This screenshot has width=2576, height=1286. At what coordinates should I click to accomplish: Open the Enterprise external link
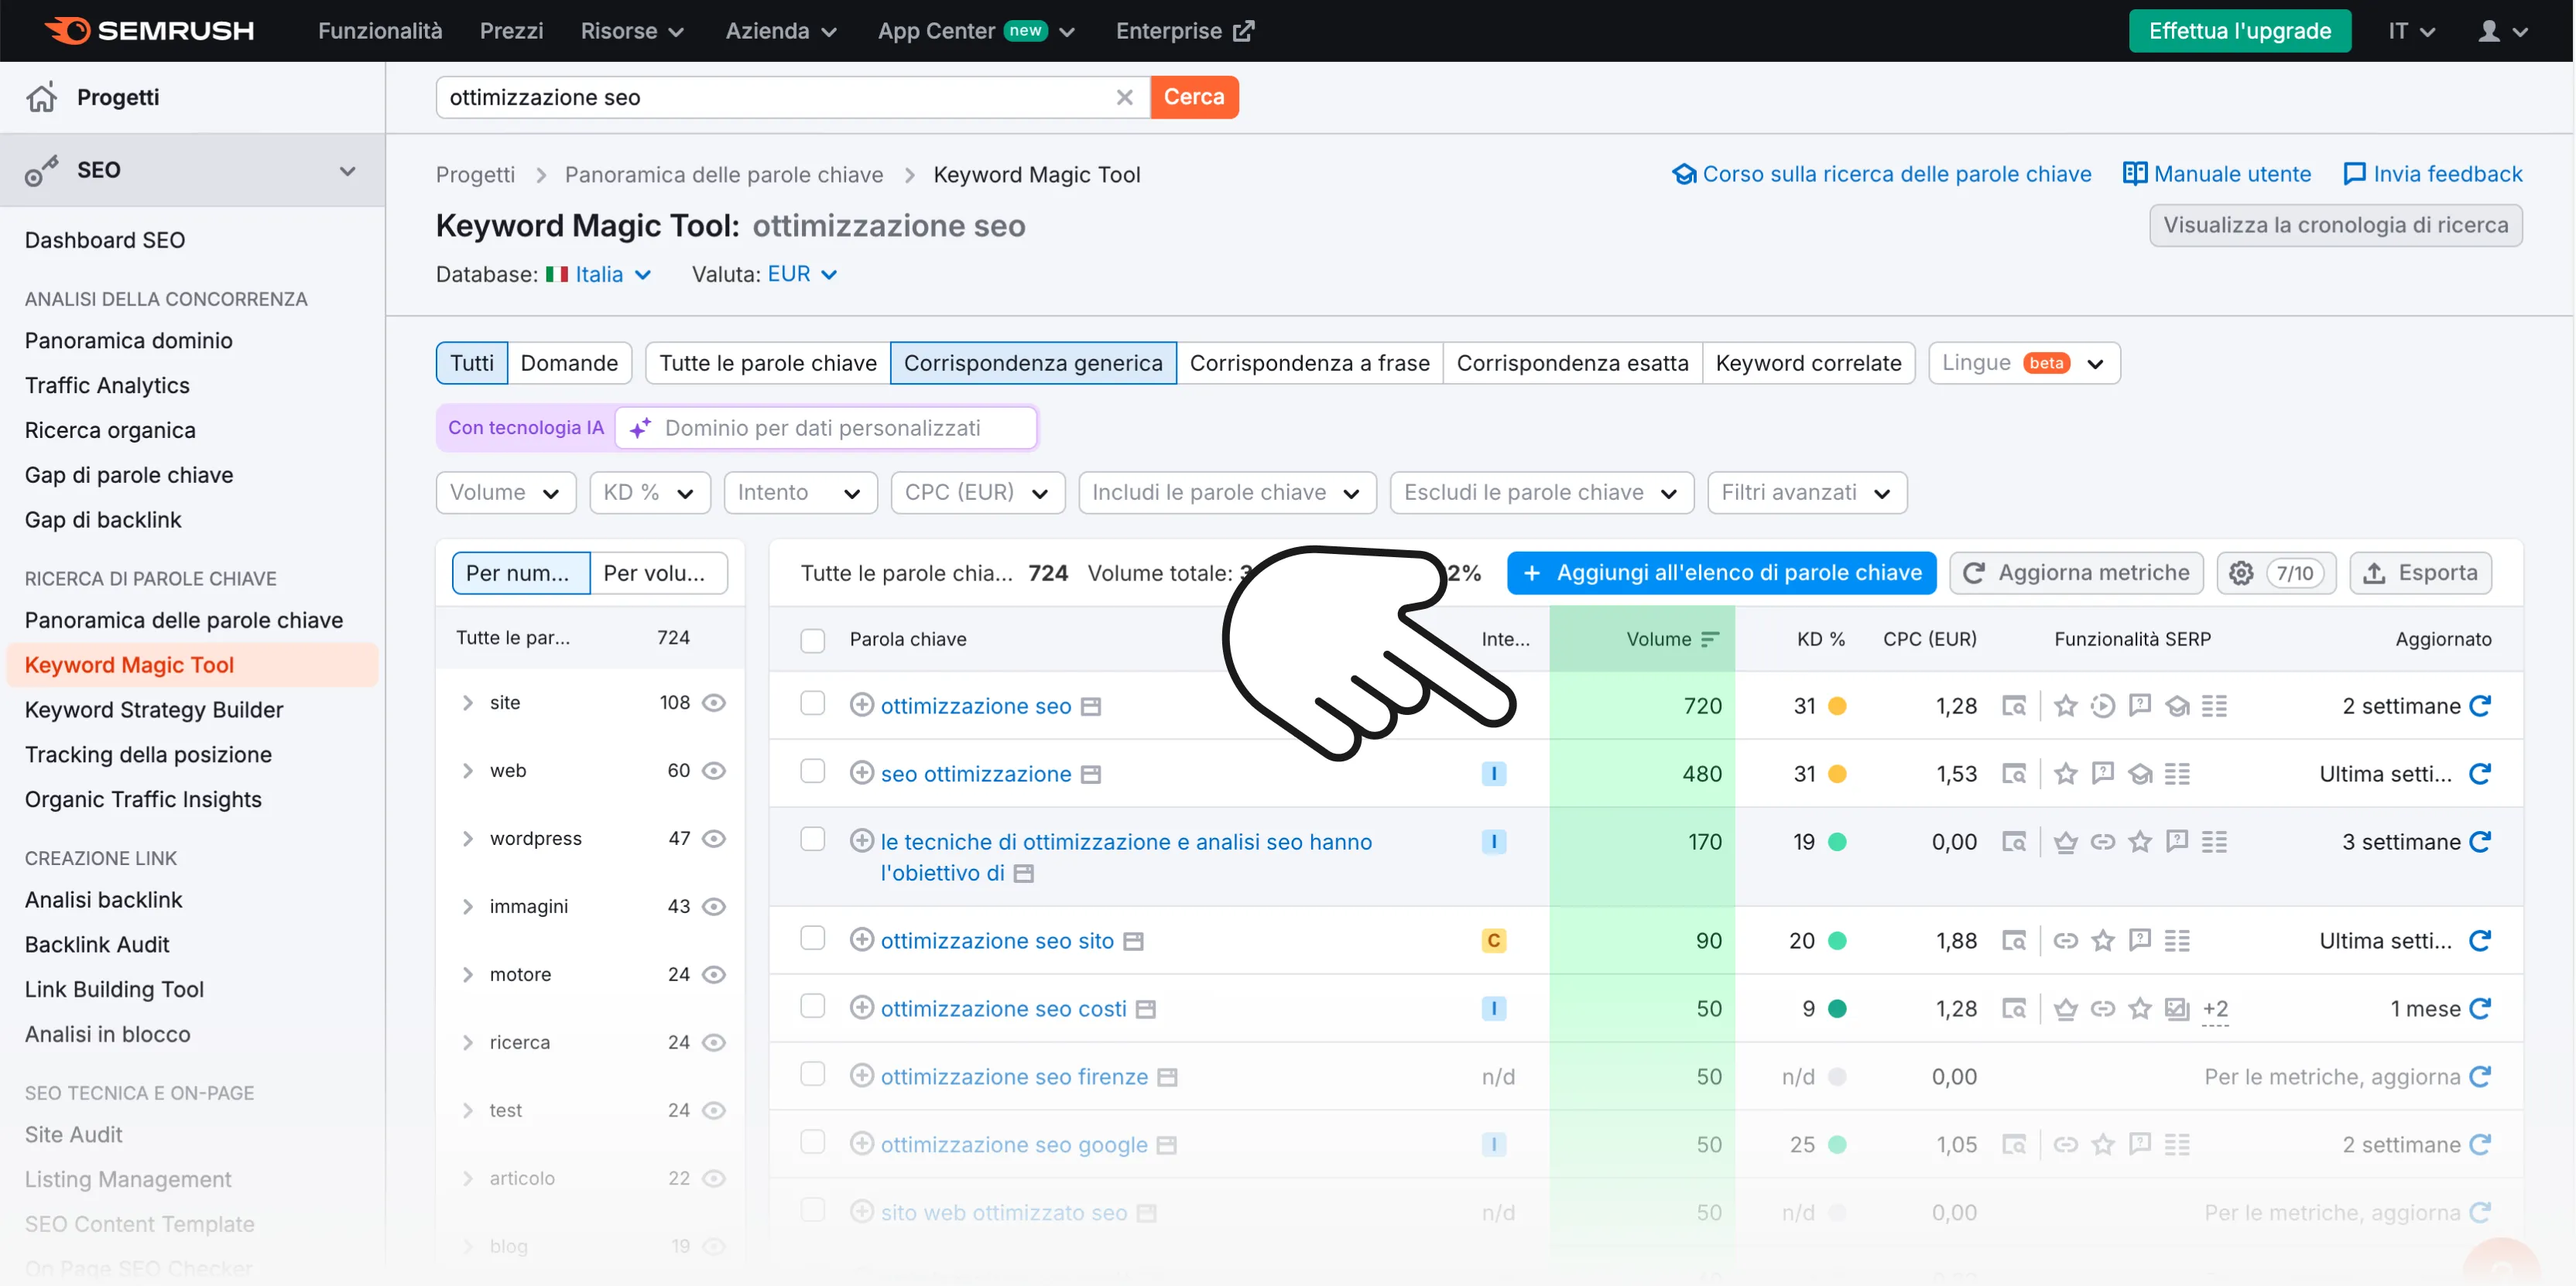[1185, 31]
